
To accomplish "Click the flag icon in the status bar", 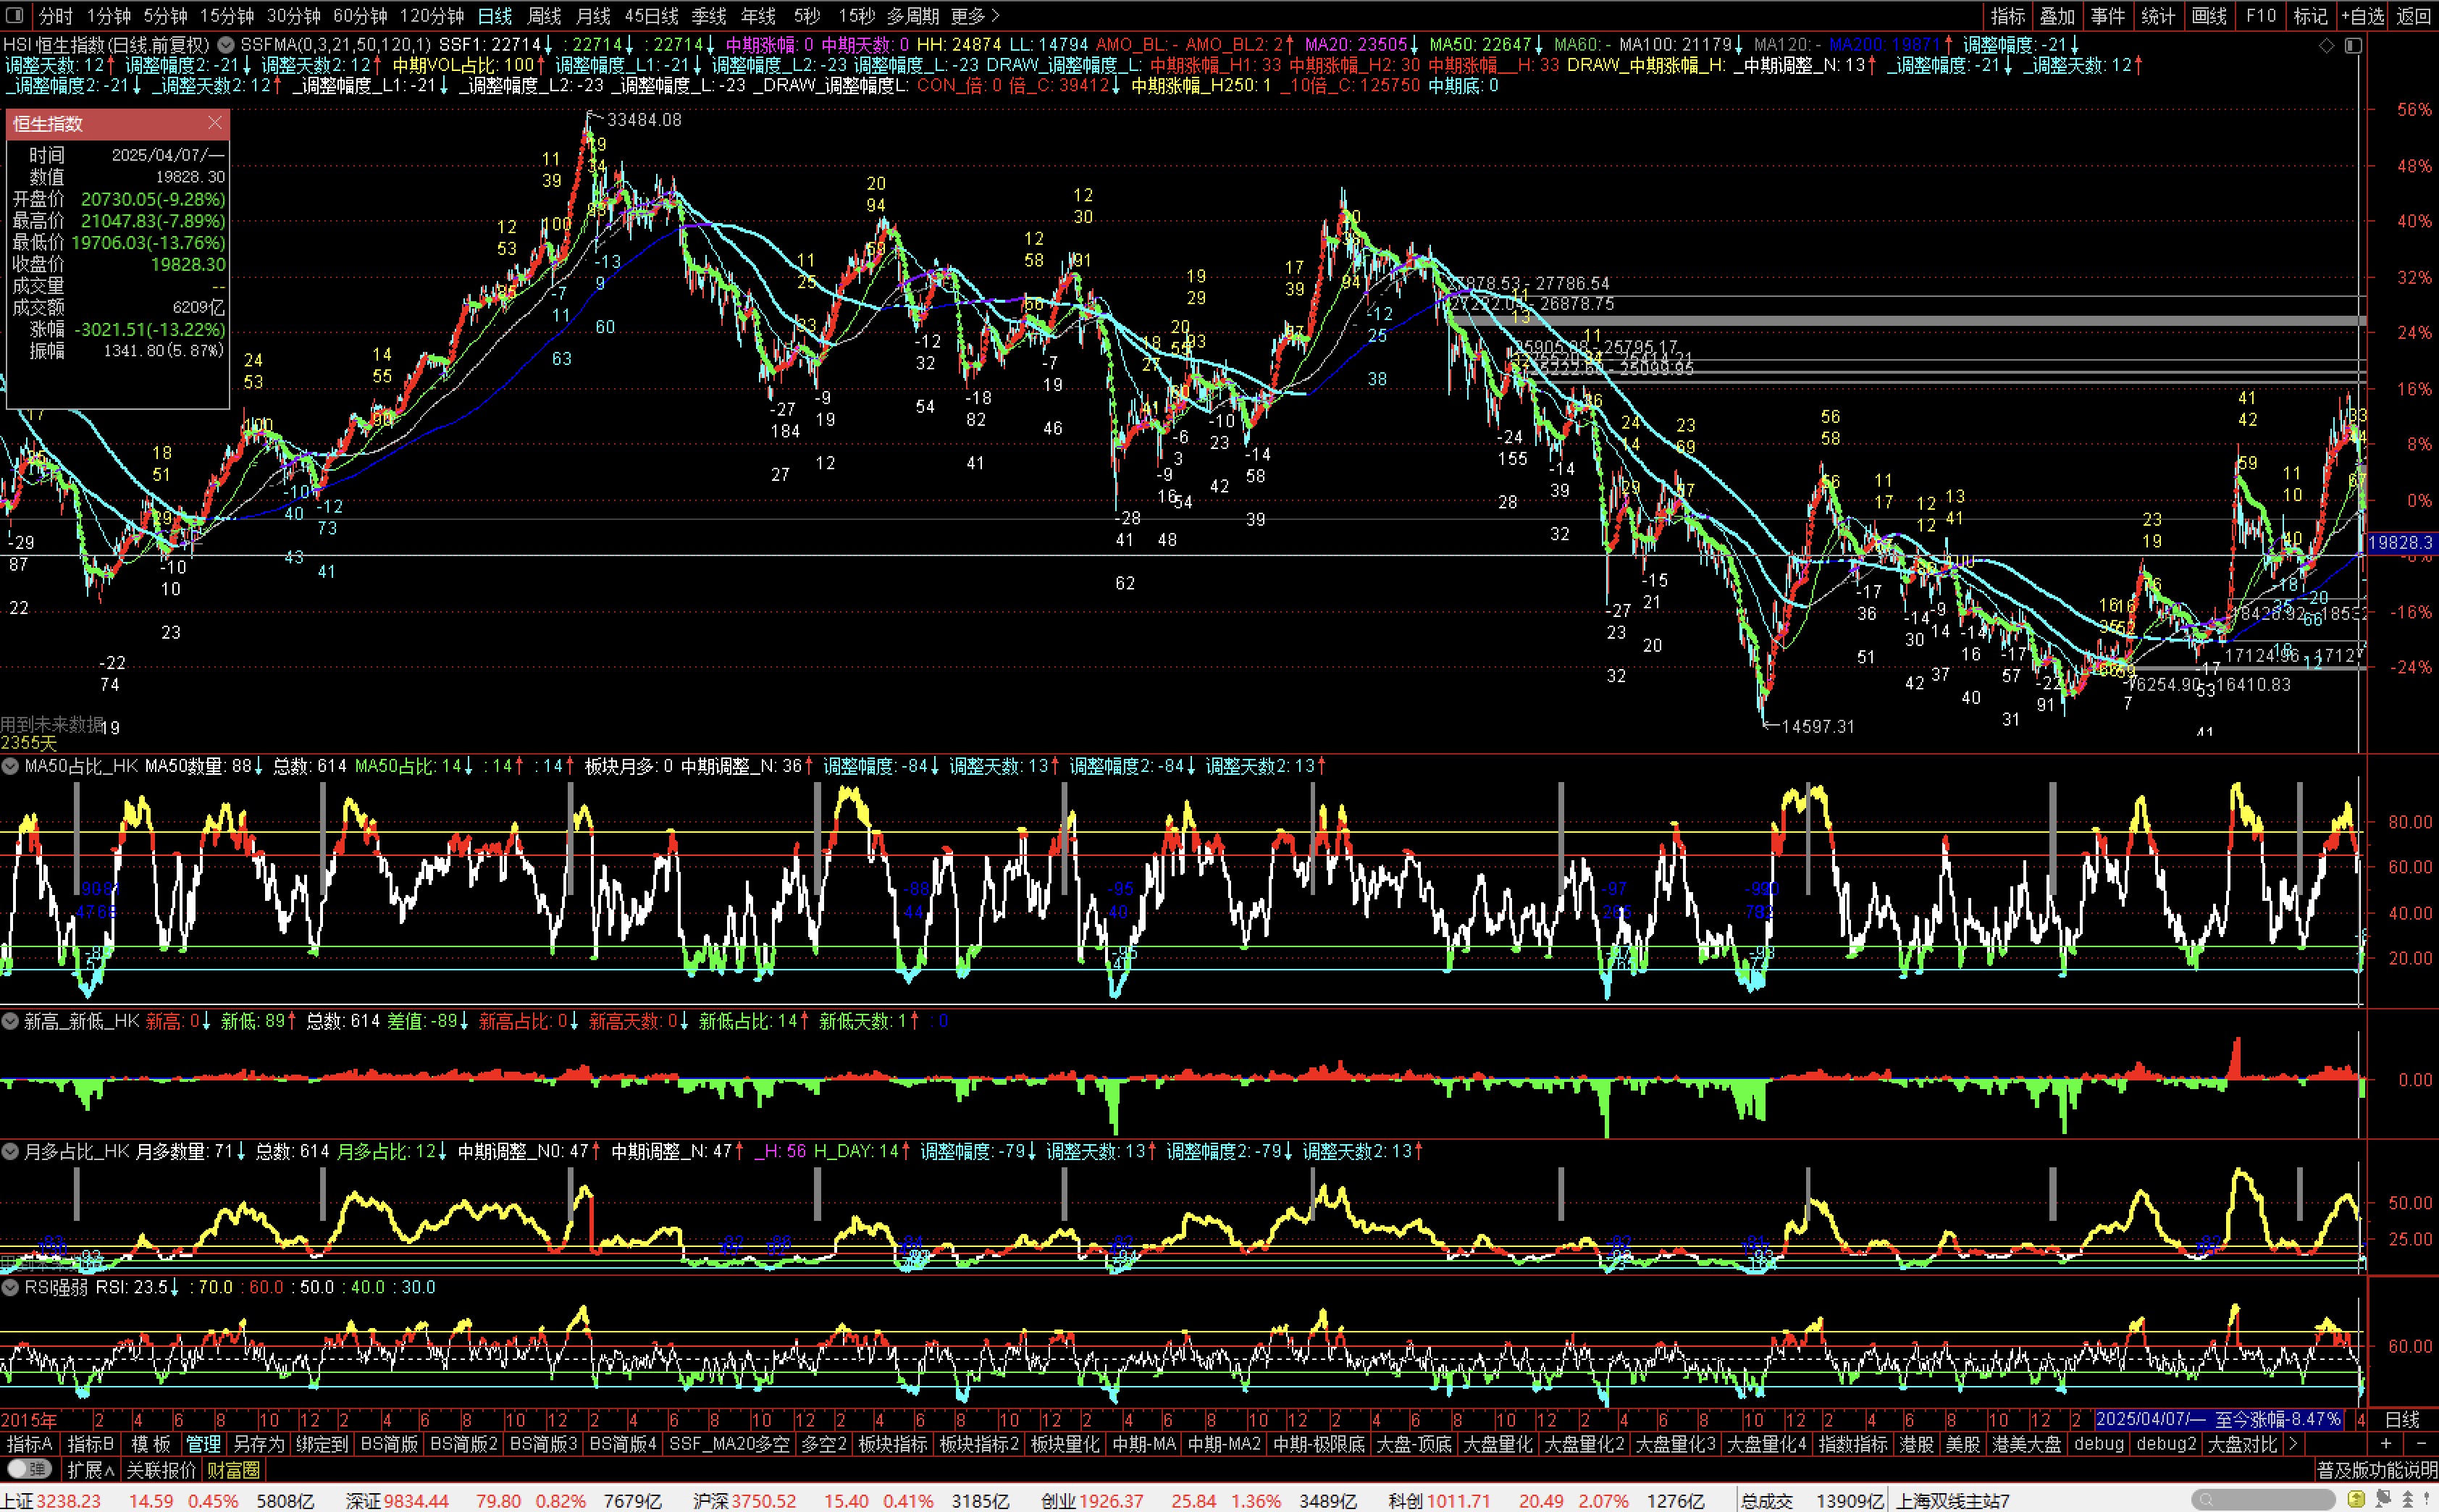I will point(2383,1499).
